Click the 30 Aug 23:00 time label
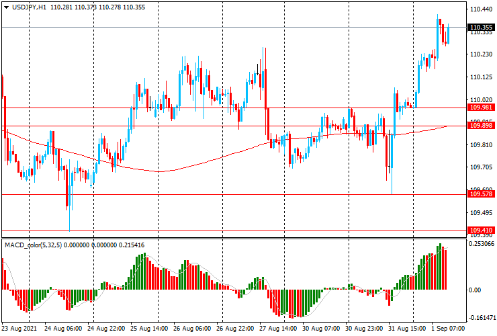497x336 pixels. click(x=364, y=328)
